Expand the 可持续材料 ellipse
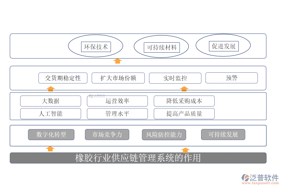 click(162, 46)
